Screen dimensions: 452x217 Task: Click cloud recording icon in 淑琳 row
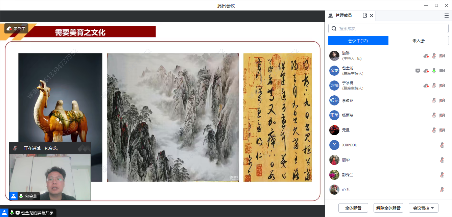coord(426,56)
